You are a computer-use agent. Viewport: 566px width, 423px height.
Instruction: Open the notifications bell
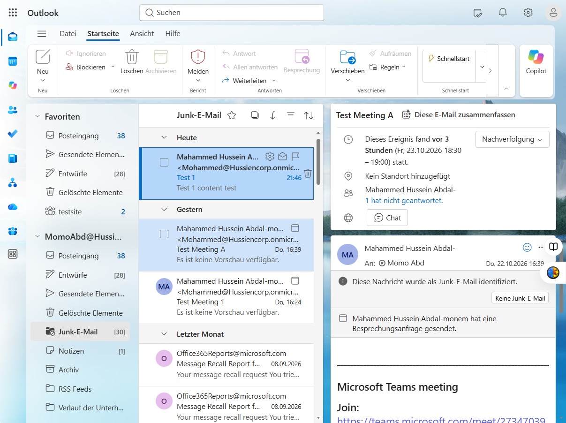pyautogui.click(x=503, y=13)
